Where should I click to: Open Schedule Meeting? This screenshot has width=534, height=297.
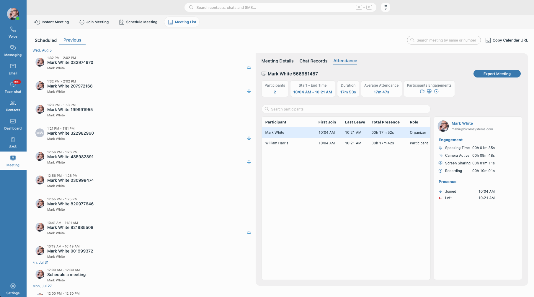(x=138, y=22)
